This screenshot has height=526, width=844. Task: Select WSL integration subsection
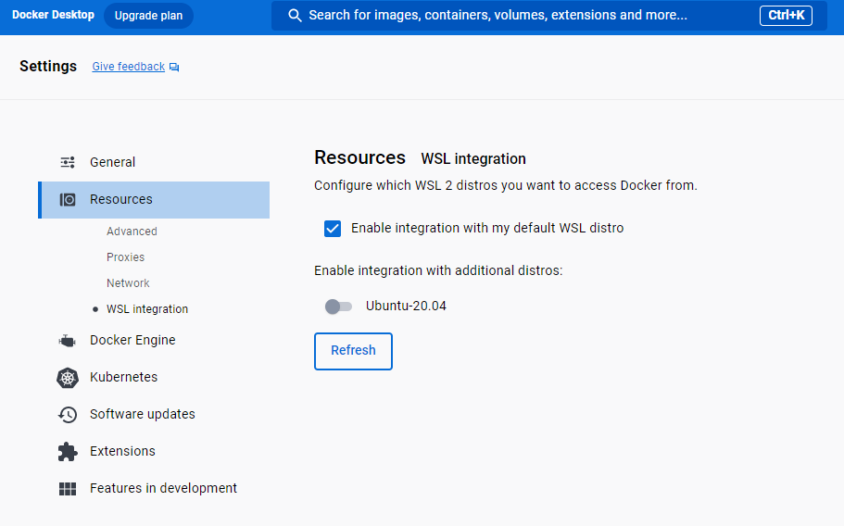[x=147, y=309]
